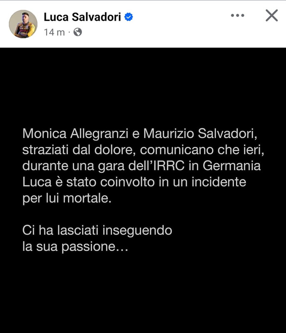286x333 pixels.
Task: Click the empty black area below the text
Action: (x=143, y=293)
